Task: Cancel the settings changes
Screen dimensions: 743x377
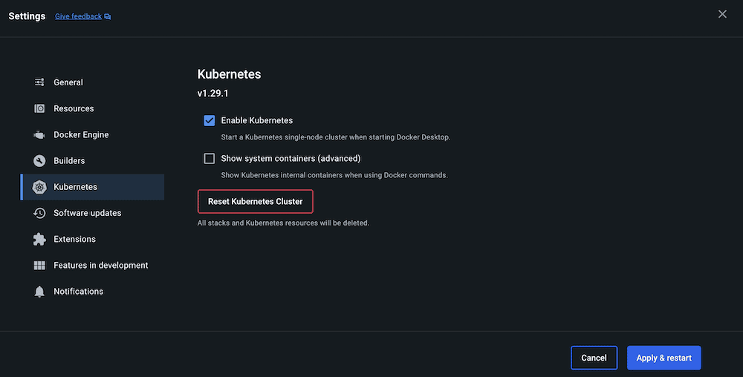Action: click(x=594, y=358)
